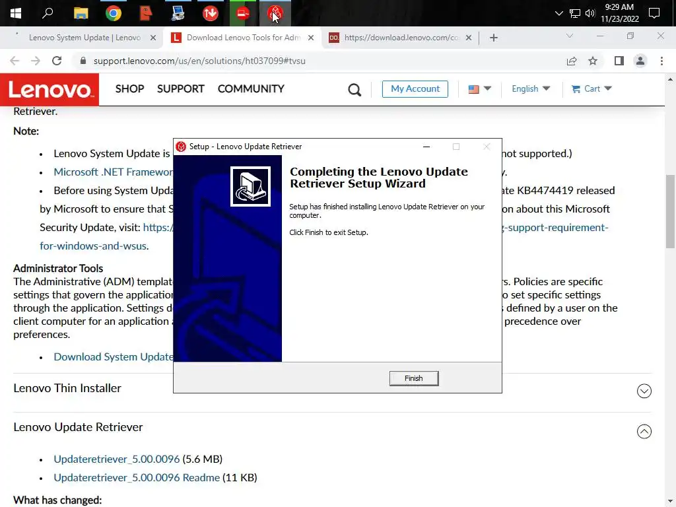
Task: Open the clock showing 9:29 AM
Action: coord(619,13)
